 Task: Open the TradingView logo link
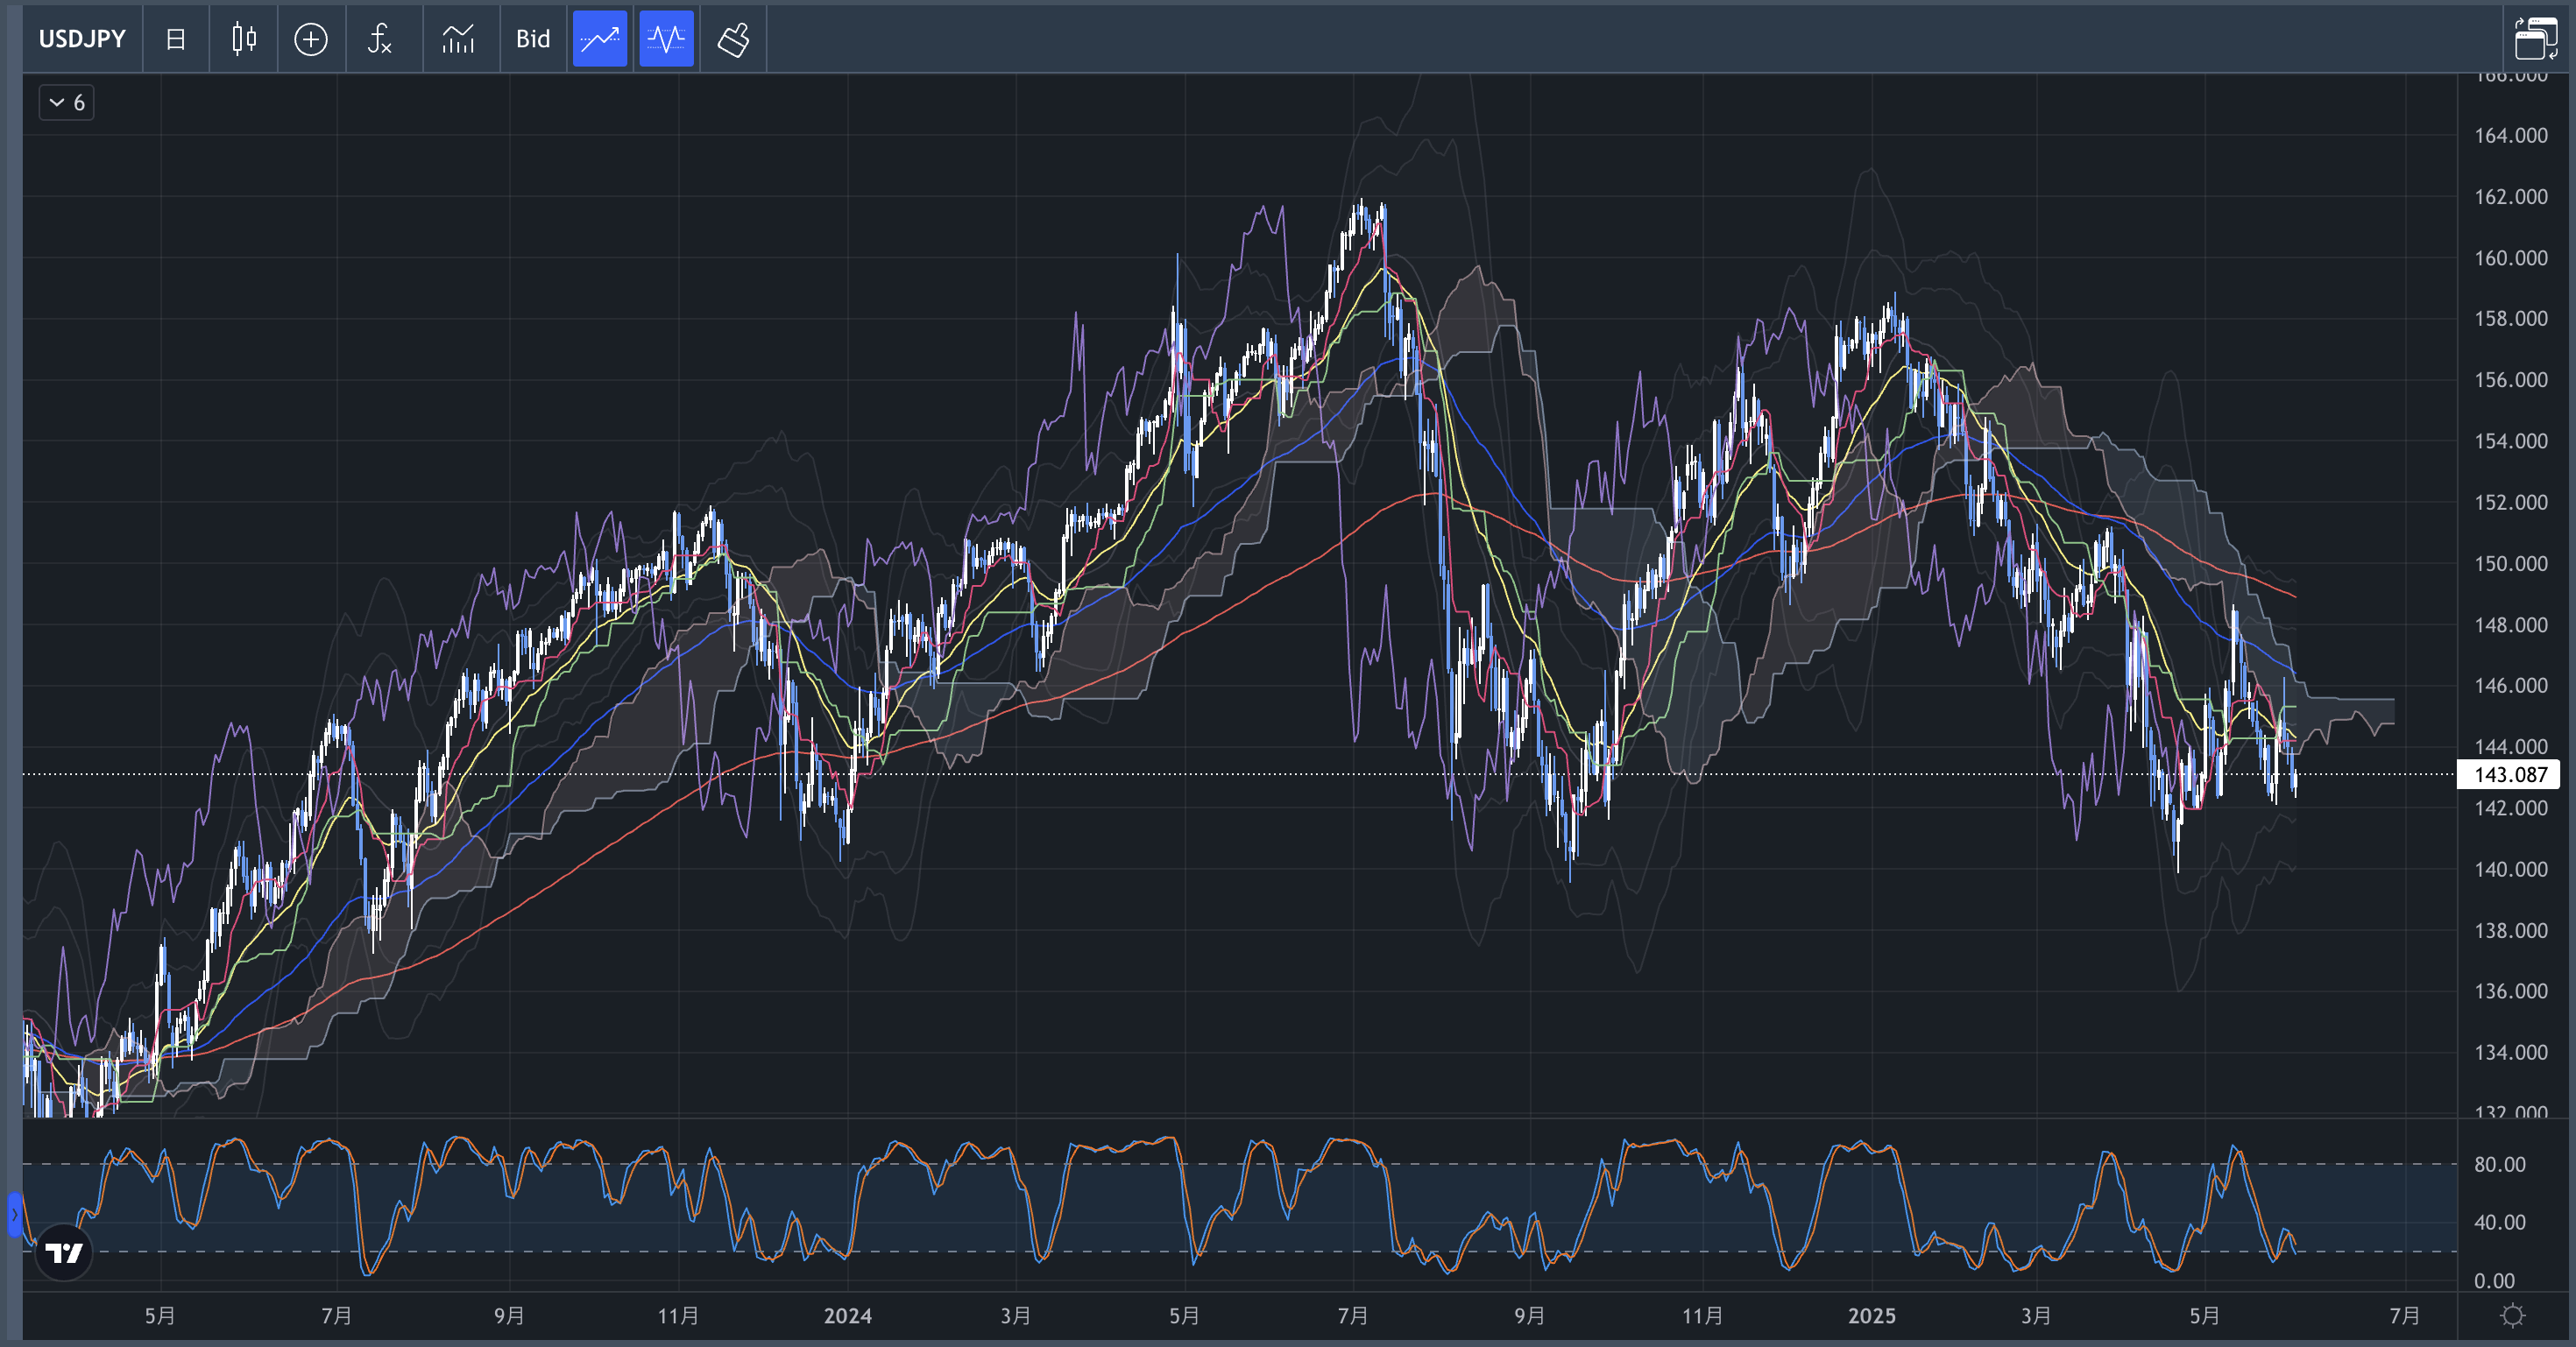coord(64,1252)
